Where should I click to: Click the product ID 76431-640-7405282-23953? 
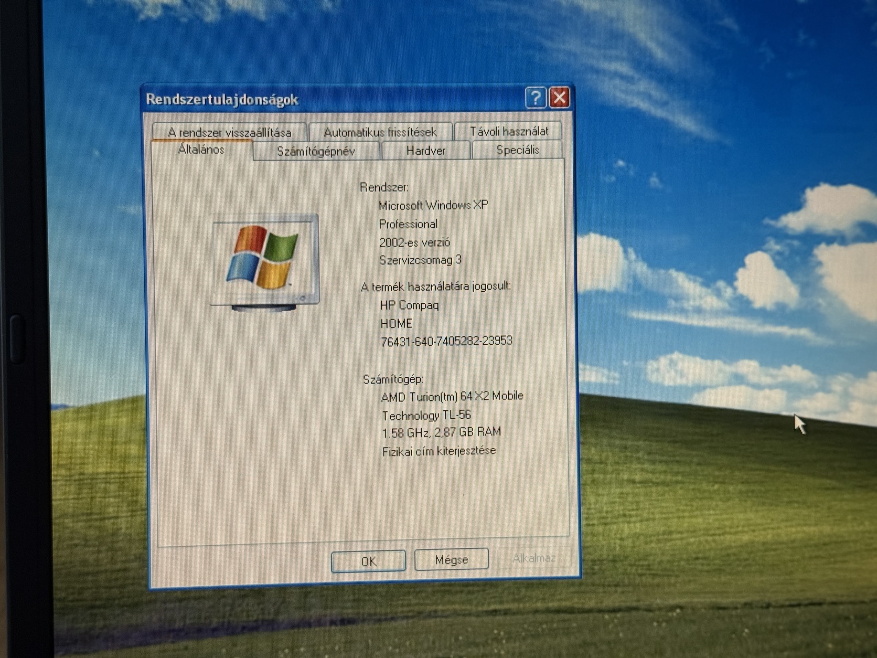(447, 341)
